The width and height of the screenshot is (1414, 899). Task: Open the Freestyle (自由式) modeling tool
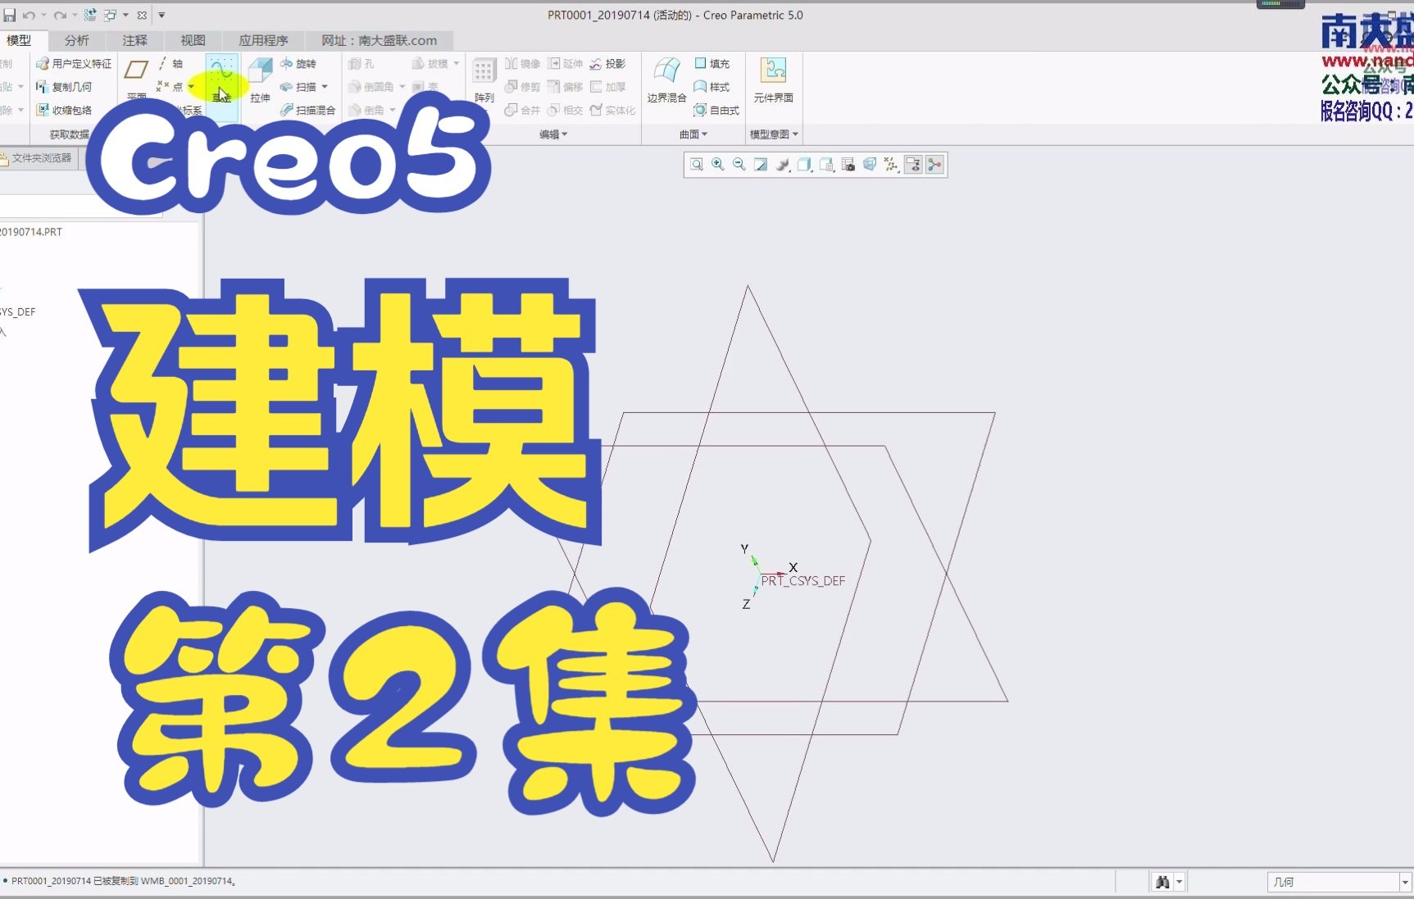point(716,110)
